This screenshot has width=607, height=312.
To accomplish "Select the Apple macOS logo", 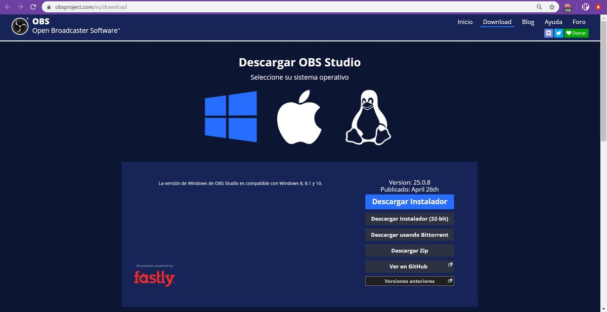I will coord(299,117).
